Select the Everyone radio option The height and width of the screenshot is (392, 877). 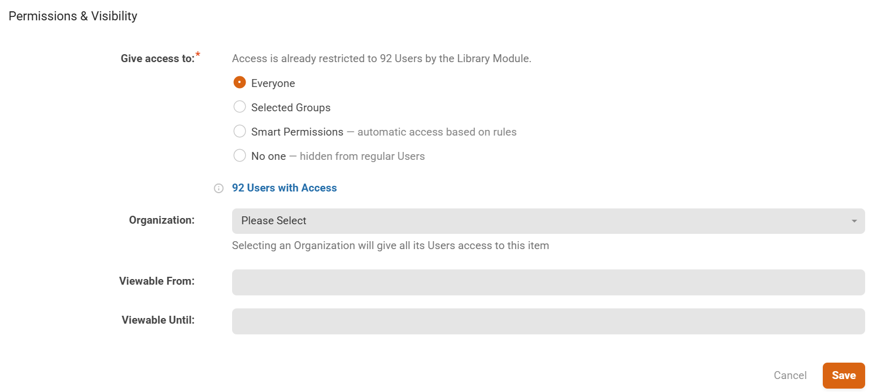[x=239, y=82]
